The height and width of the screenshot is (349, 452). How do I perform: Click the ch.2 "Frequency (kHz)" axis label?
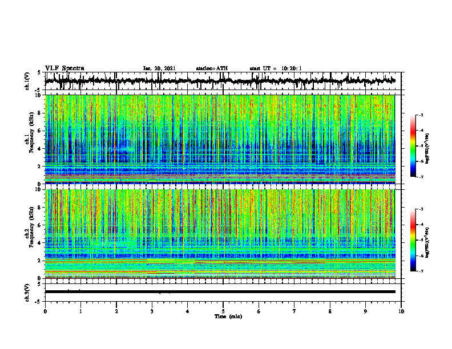tap(32, 227)
